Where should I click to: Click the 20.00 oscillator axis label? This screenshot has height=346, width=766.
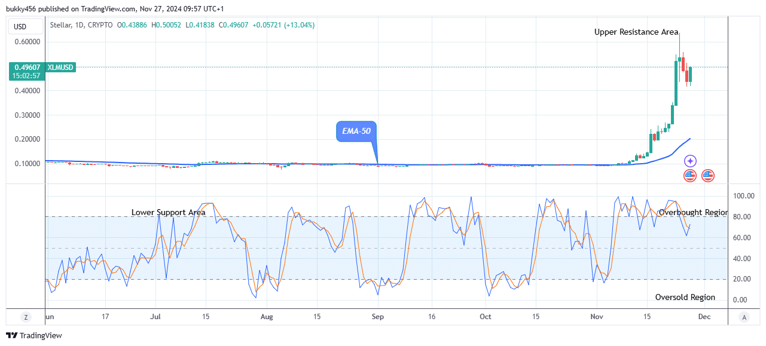(x=742, y=279)
